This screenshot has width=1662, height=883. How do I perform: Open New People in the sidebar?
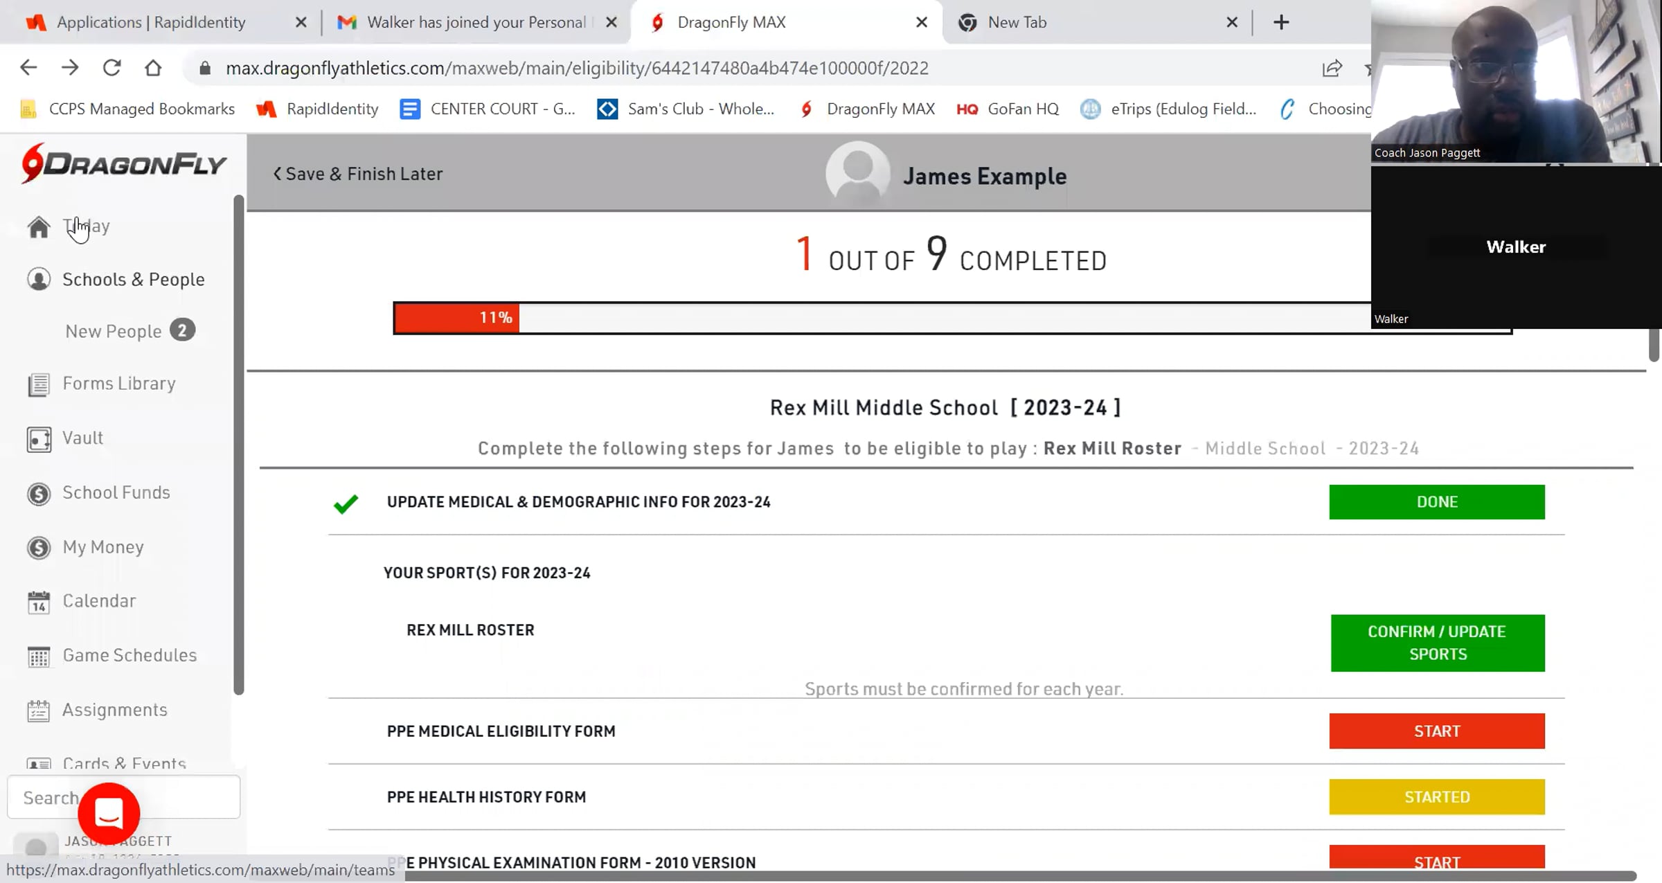pos(114,331)
